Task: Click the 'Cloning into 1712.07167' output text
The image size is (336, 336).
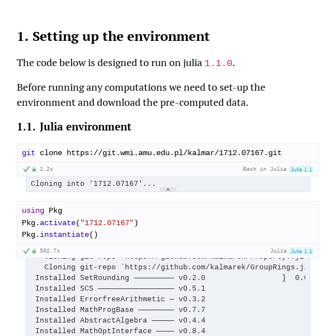Action: 93,184
